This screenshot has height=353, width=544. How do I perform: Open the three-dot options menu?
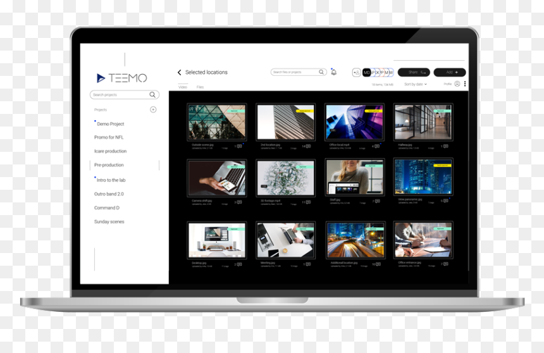point(465,84)
